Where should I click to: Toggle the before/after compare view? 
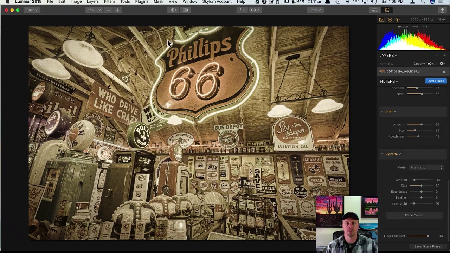tap(185, 10)
